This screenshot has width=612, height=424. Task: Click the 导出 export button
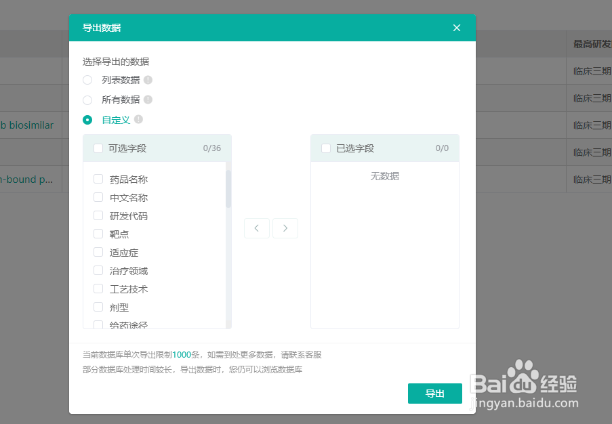435,394
